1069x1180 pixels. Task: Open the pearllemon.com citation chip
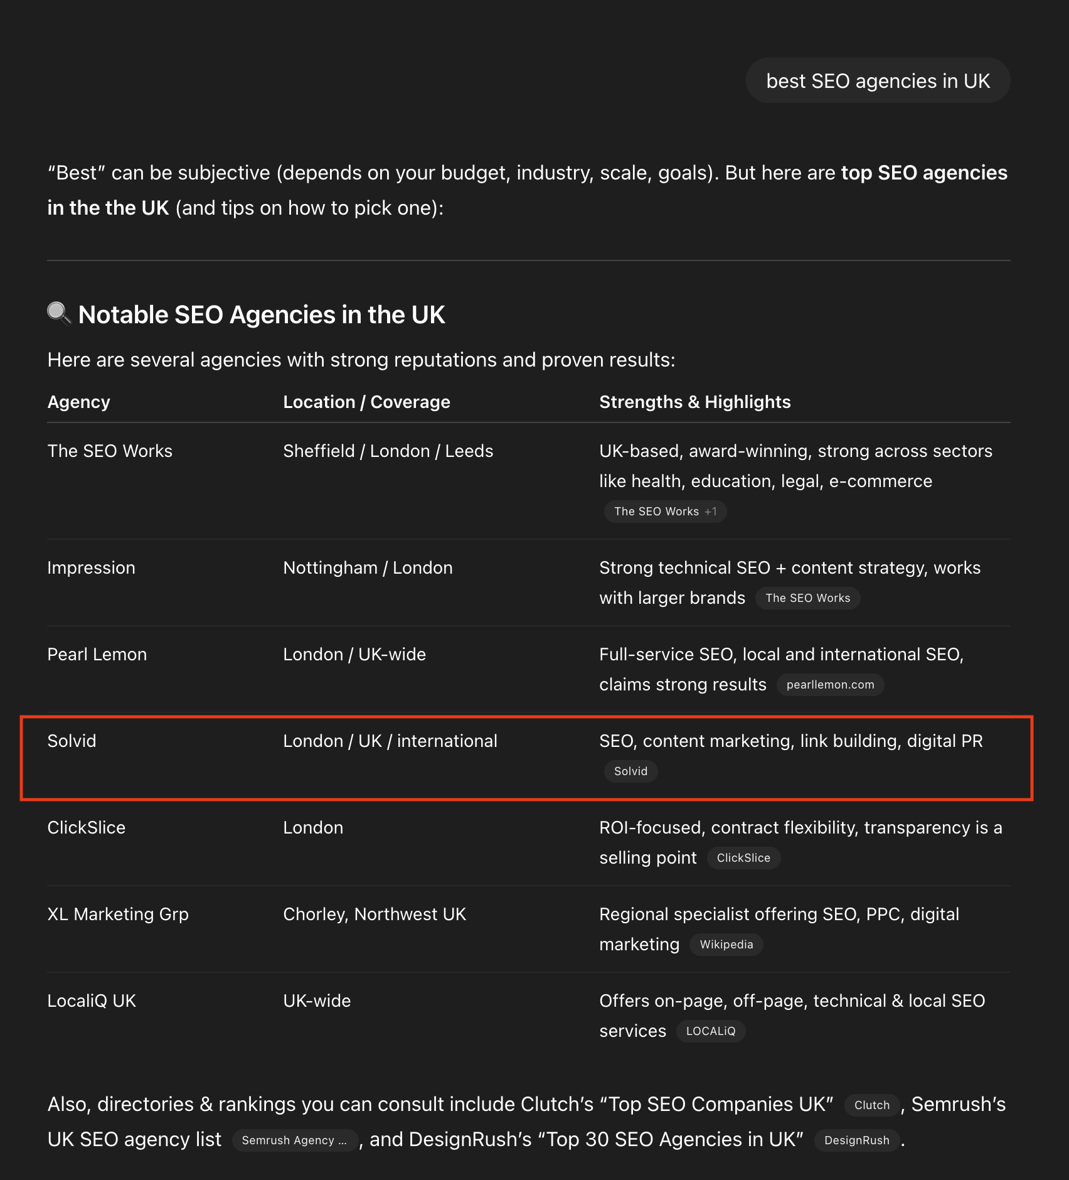830,685
